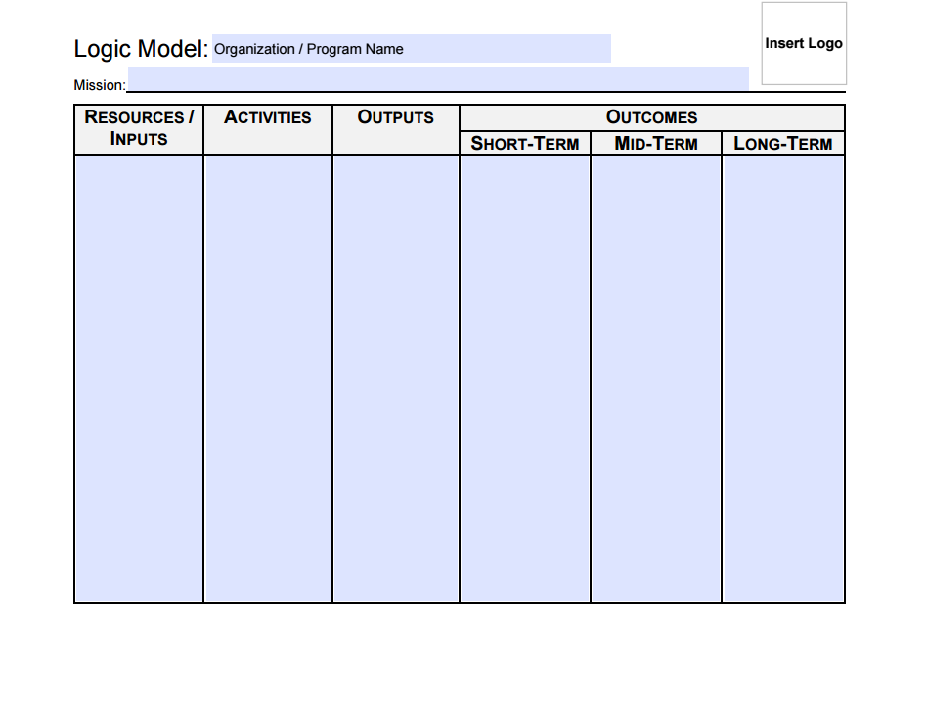The width and height of the screenshot is (926, 711).
Task: Click the "Mission:" label
Action: click(100, 85)
